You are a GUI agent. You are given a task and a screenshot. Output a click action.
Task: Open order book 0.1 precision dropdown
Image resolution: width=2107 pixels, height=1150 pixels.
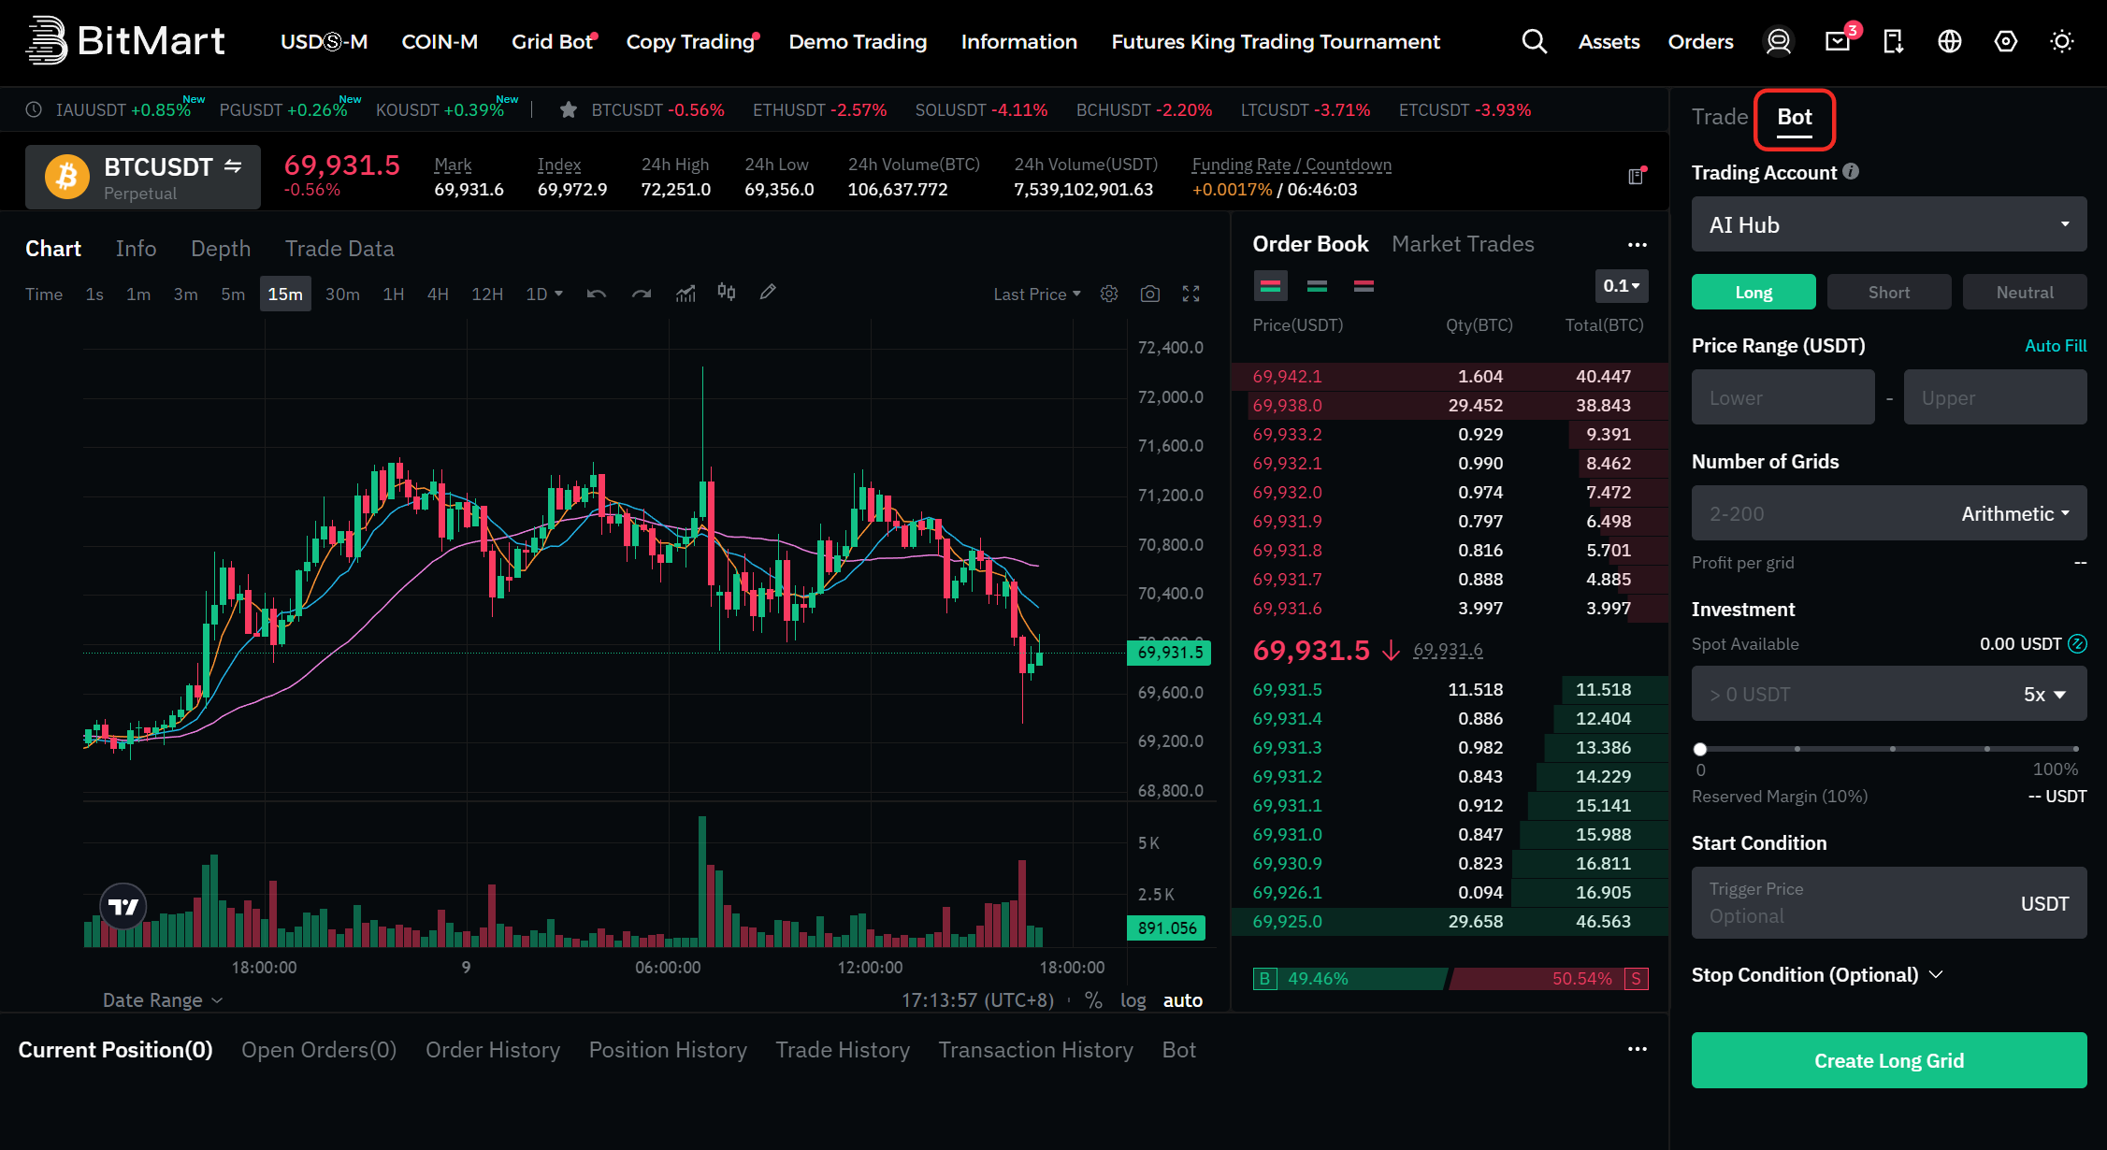[1622, 286]
